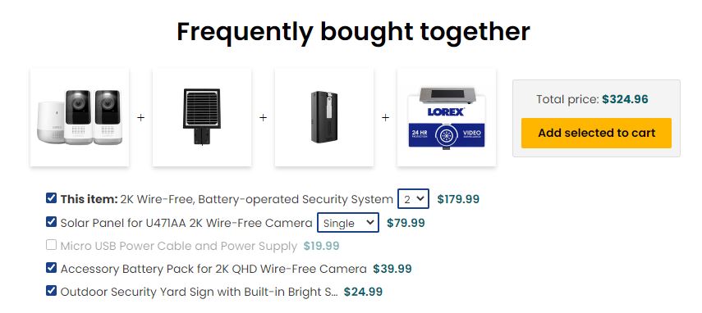Open the Micro USB Power Cable link
Screen dimensions: 702x313
[x=179, y=246]
